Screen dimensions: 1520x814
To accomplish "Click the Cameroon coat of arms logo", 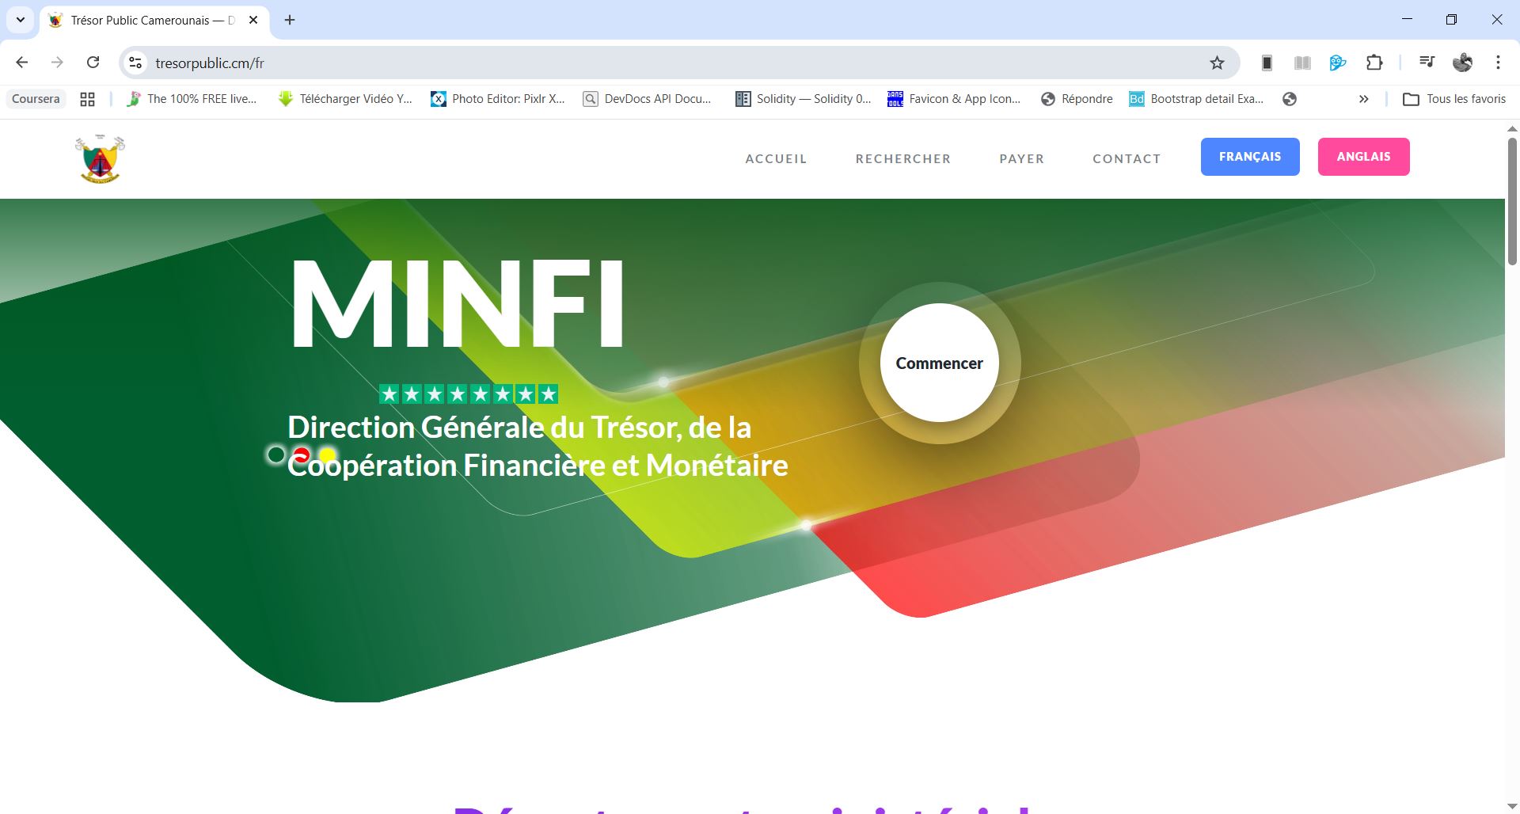I will pos(100,158).
